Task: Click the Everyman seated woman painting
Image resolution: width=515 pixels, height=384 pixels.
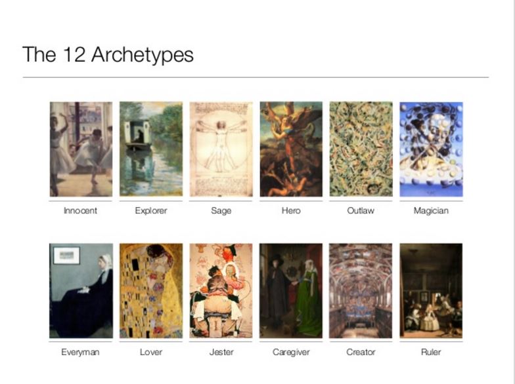Action: tap(81, 291)
